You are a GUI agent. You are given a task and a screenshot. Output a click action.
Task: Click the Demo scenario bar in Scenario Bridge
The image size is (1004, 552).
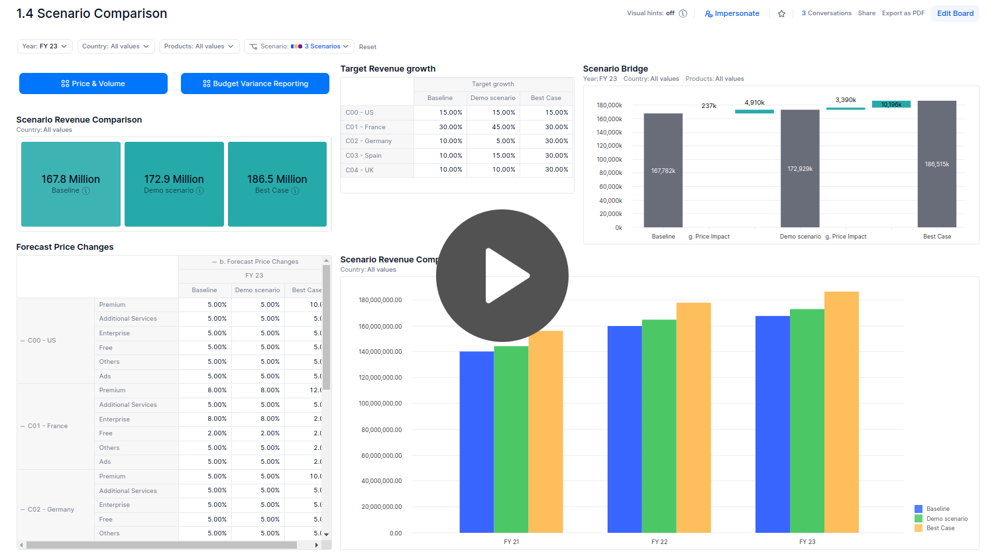pyautogui.click(x=800, y=168)
